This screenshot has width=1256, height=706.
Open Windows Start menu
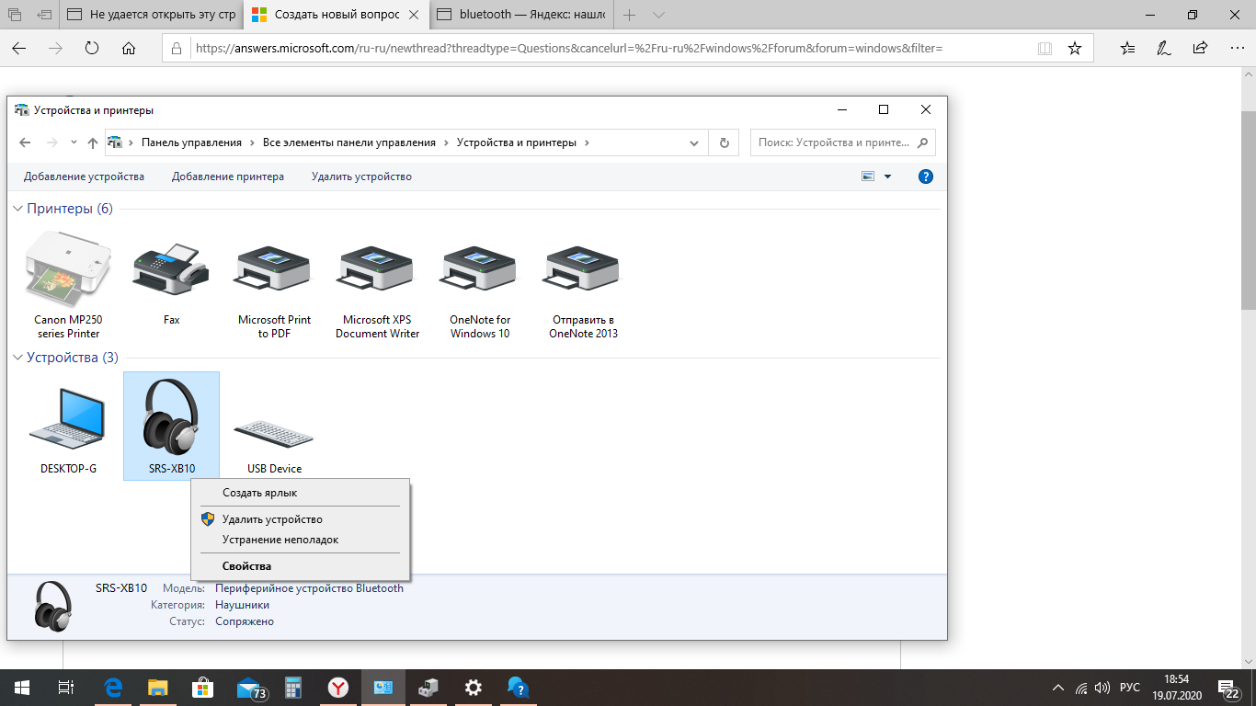22,688
